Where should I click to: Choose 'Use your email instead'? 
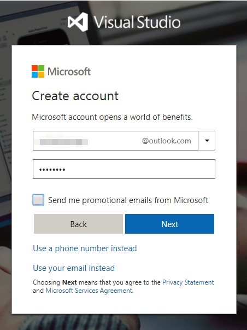click(x=74, y=268)
